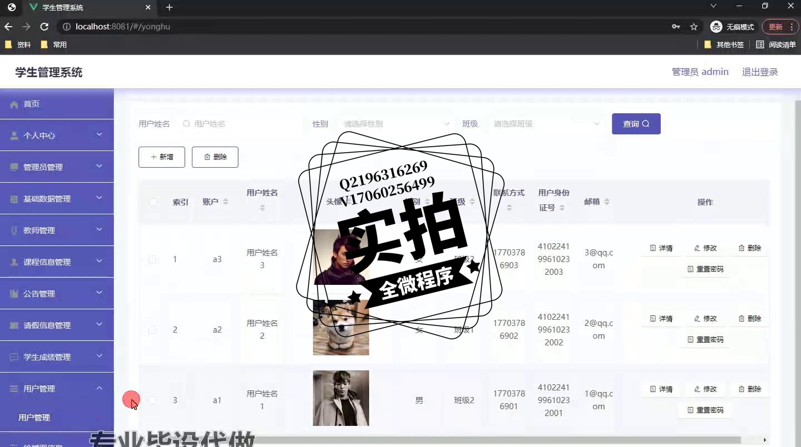This screenshot has width=801, height=447.
Task: Bookmark page with the star icon
Action: click(x=694, y=27)
